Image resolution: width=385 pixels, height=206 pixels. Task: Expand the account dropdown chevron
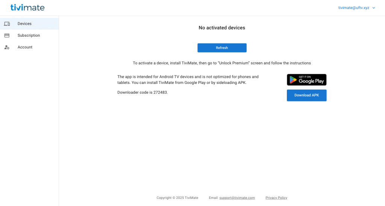pyautogui.click(x=374, y=8)
